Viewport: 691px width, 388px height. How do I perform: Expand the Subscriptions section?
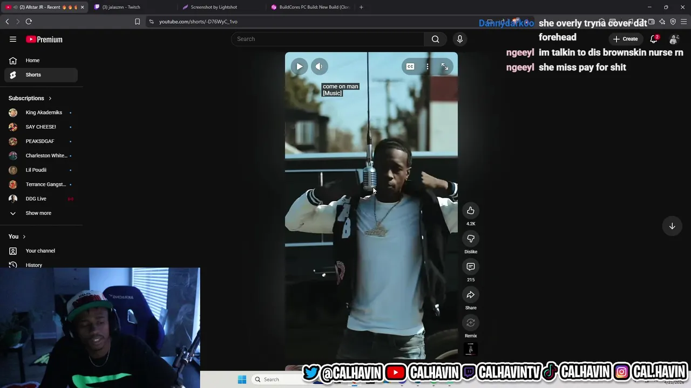pos(30,98)
